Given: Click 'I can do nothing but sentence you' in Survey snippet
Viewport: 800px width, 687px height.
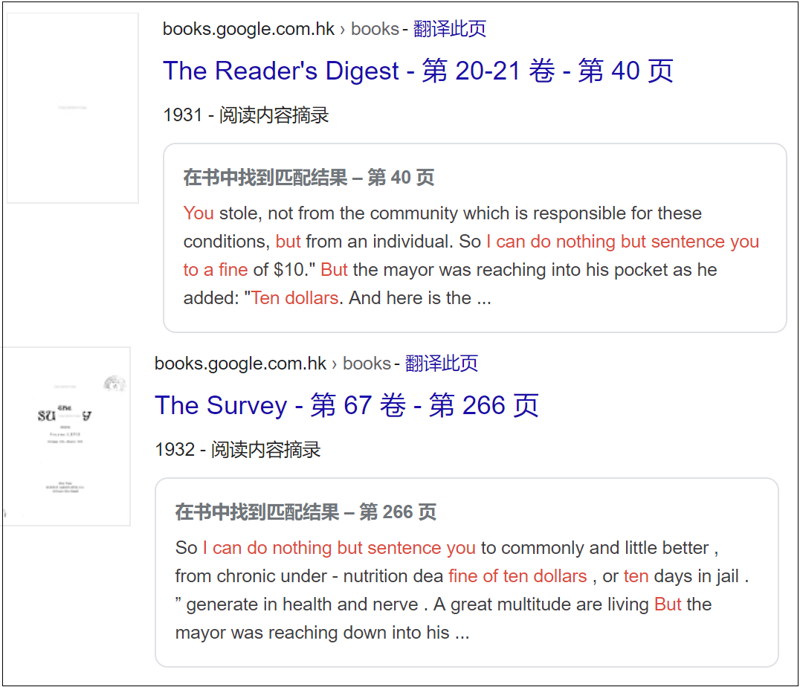Looking at the screenshot, I should 339,548.
